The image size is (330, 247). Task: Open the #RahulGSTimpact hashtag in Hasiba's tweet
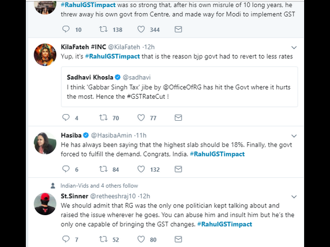218,154
